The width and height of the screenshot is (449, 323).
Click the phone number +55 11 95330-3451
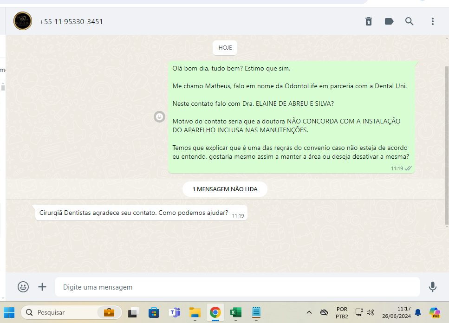[x=71, y=22]
